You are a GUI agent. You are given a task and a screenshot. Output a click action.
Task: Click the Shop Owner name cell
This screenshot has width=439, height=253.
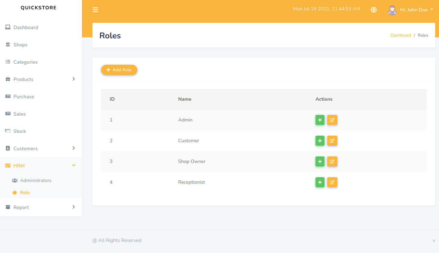(x=192, y=161)
